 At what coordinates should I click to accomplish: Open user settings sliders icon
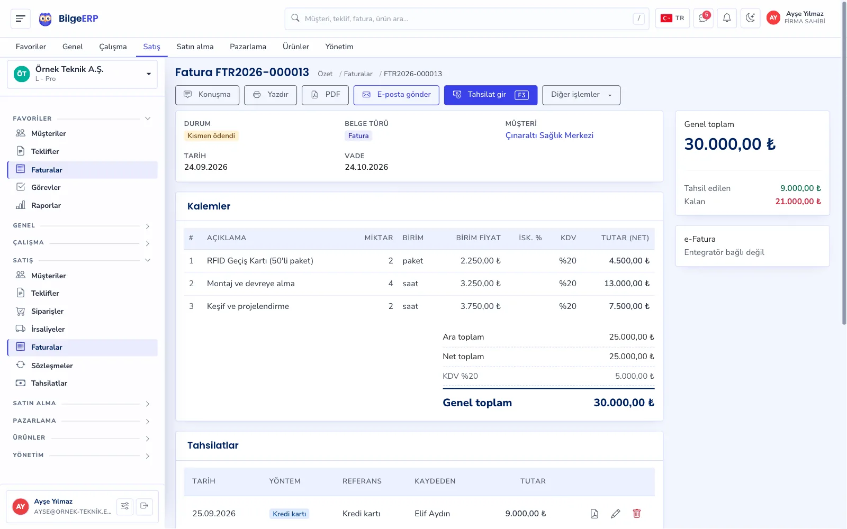(x=125, y=506)
